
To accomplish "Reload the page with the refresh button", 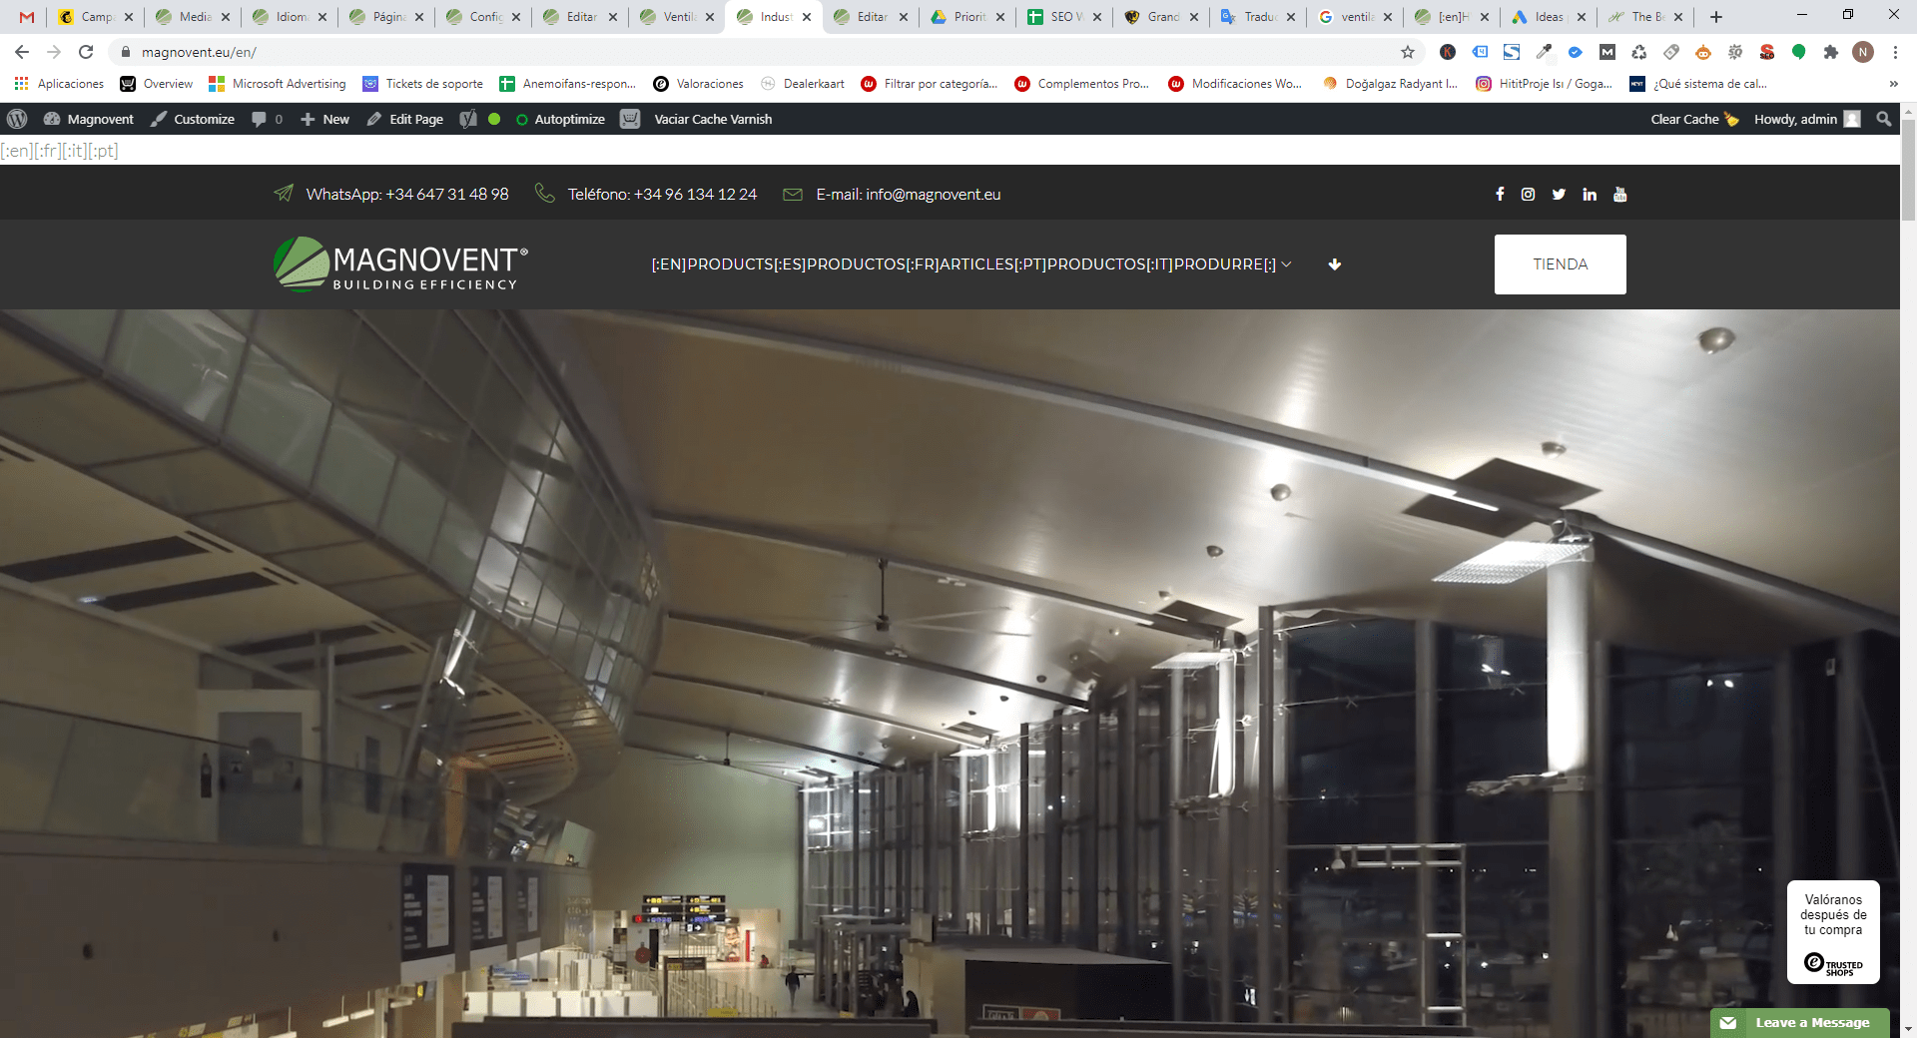I will 86,52.
